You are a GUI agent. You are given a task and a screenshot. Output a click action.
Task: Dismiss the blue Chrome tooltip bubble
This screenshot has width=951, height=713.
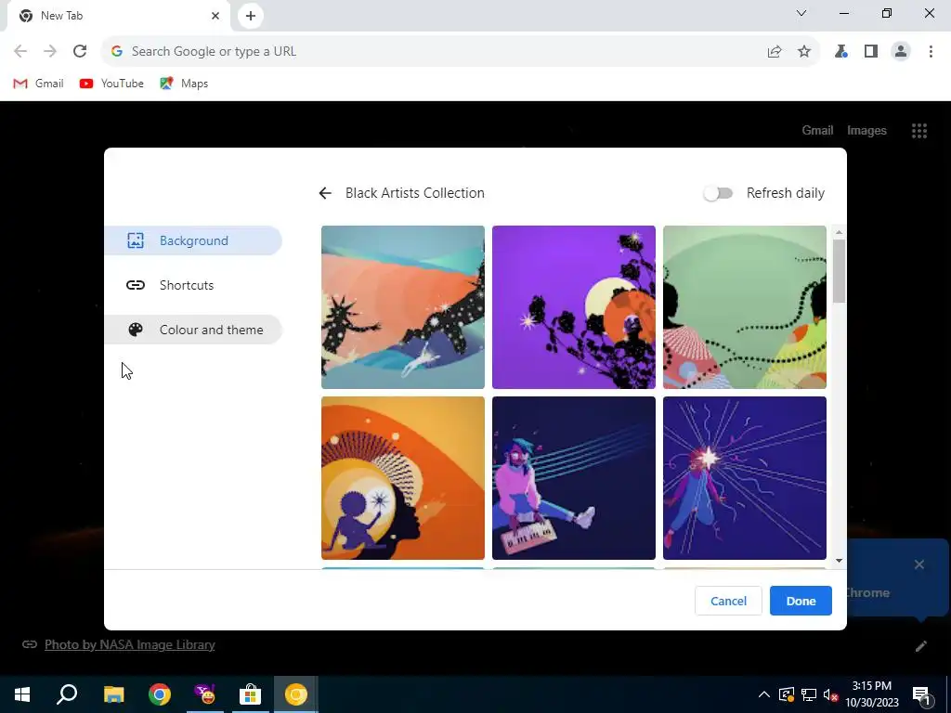[918, 564]
